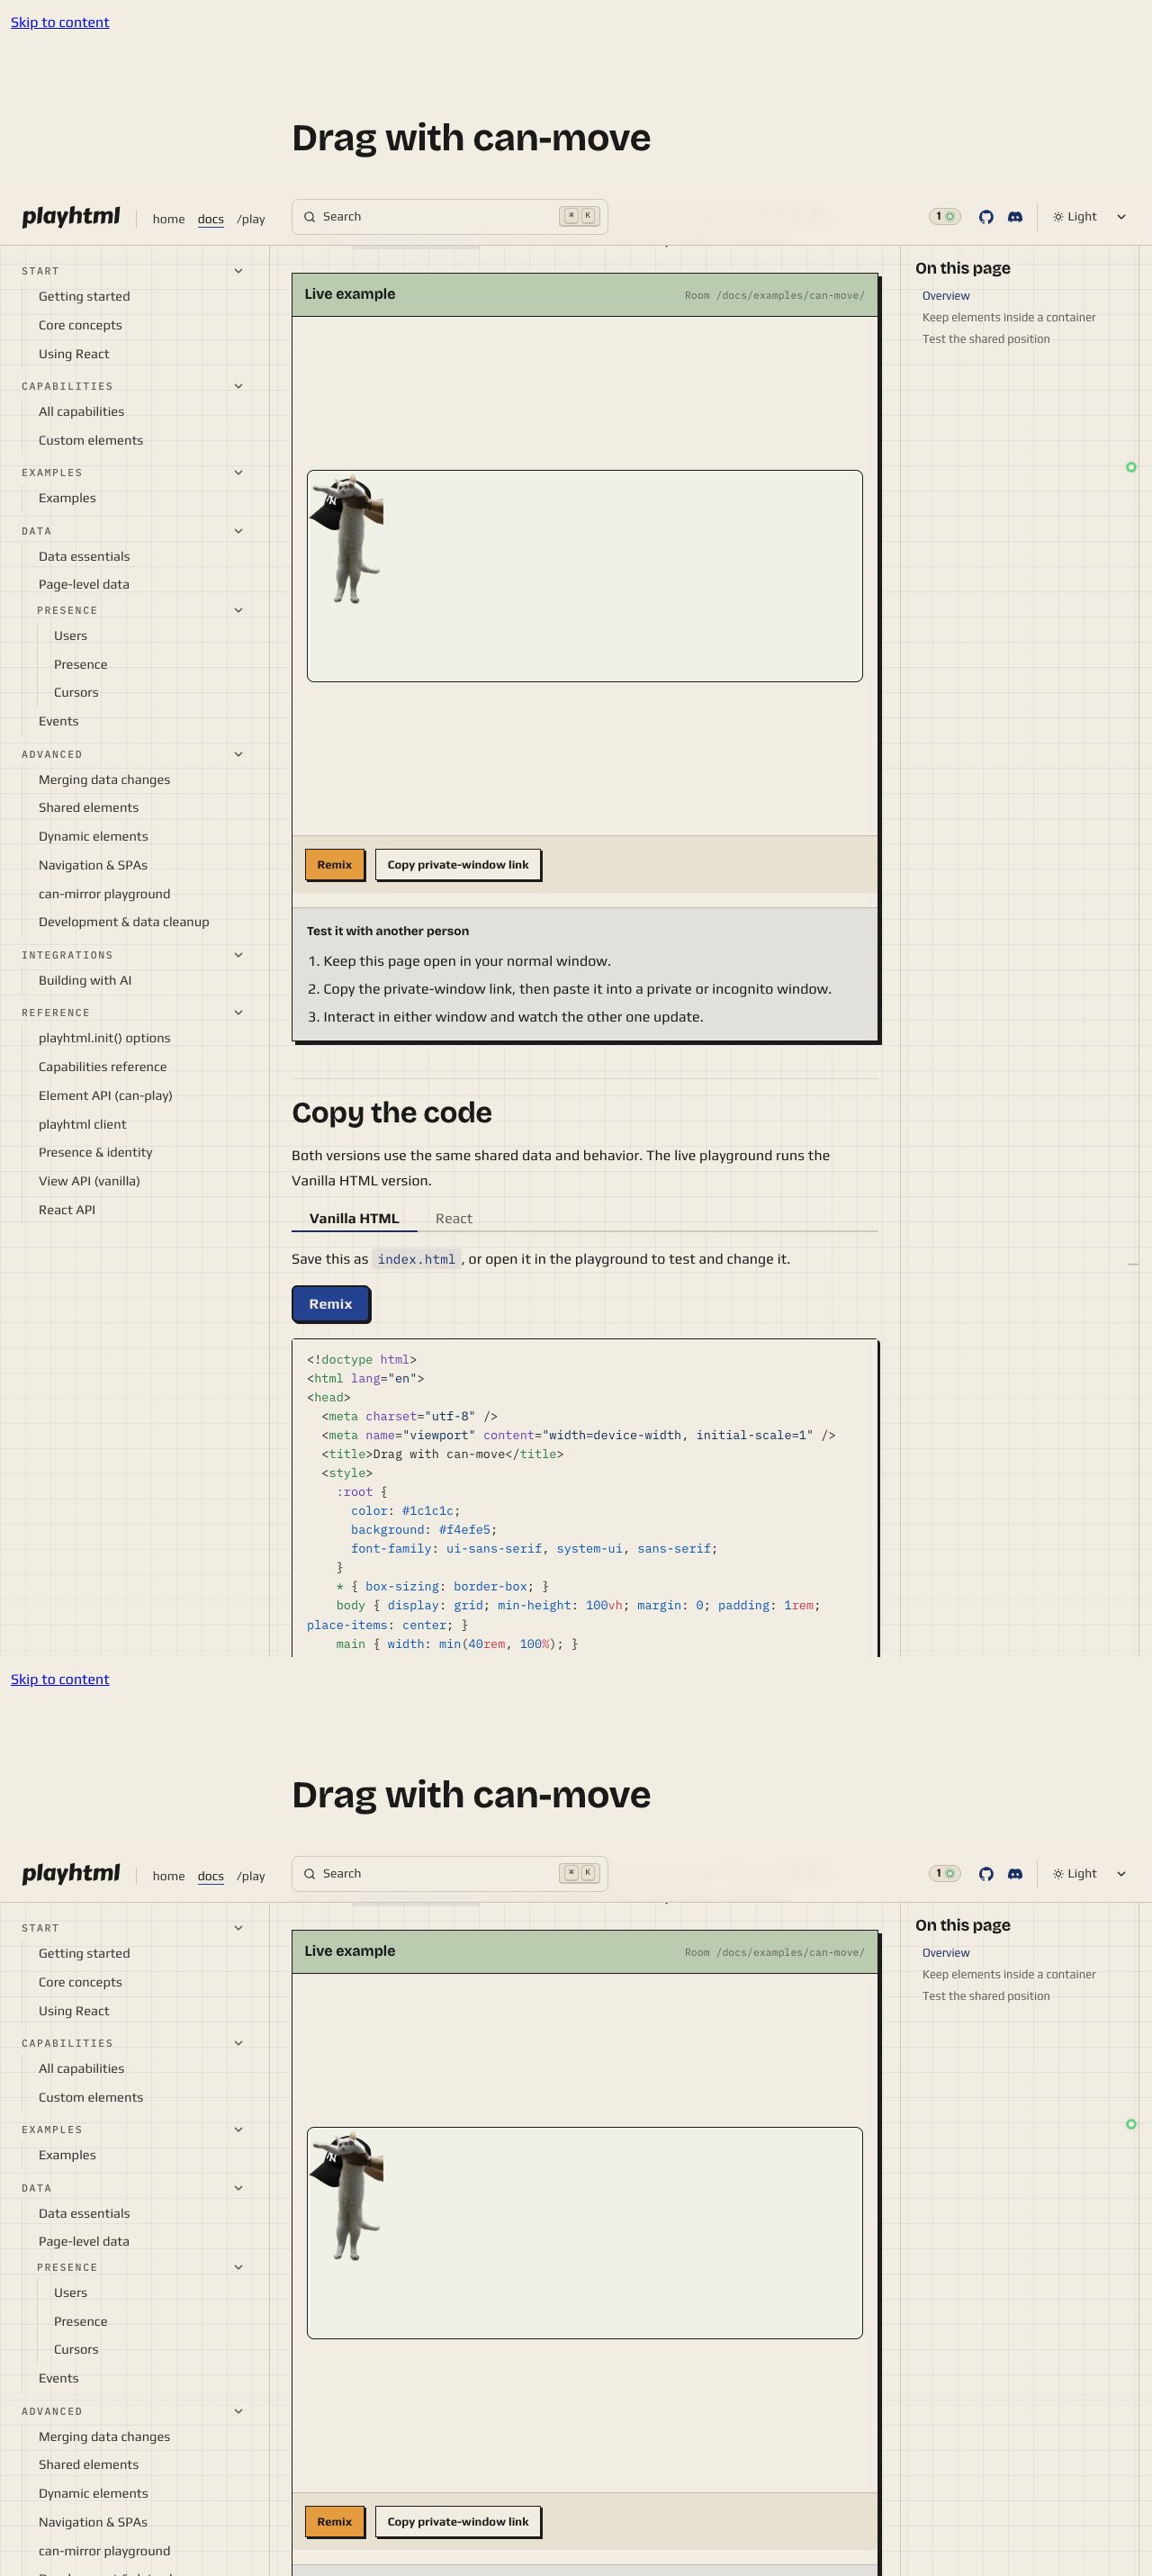The image size is (1152, 2576).
Task: Jump to Overview in the upper On this page list
Action: tap(946, 296)
